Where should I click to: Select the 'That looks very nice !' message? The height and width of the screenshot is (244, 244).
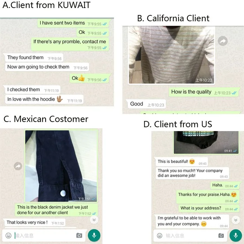[35, 222]
